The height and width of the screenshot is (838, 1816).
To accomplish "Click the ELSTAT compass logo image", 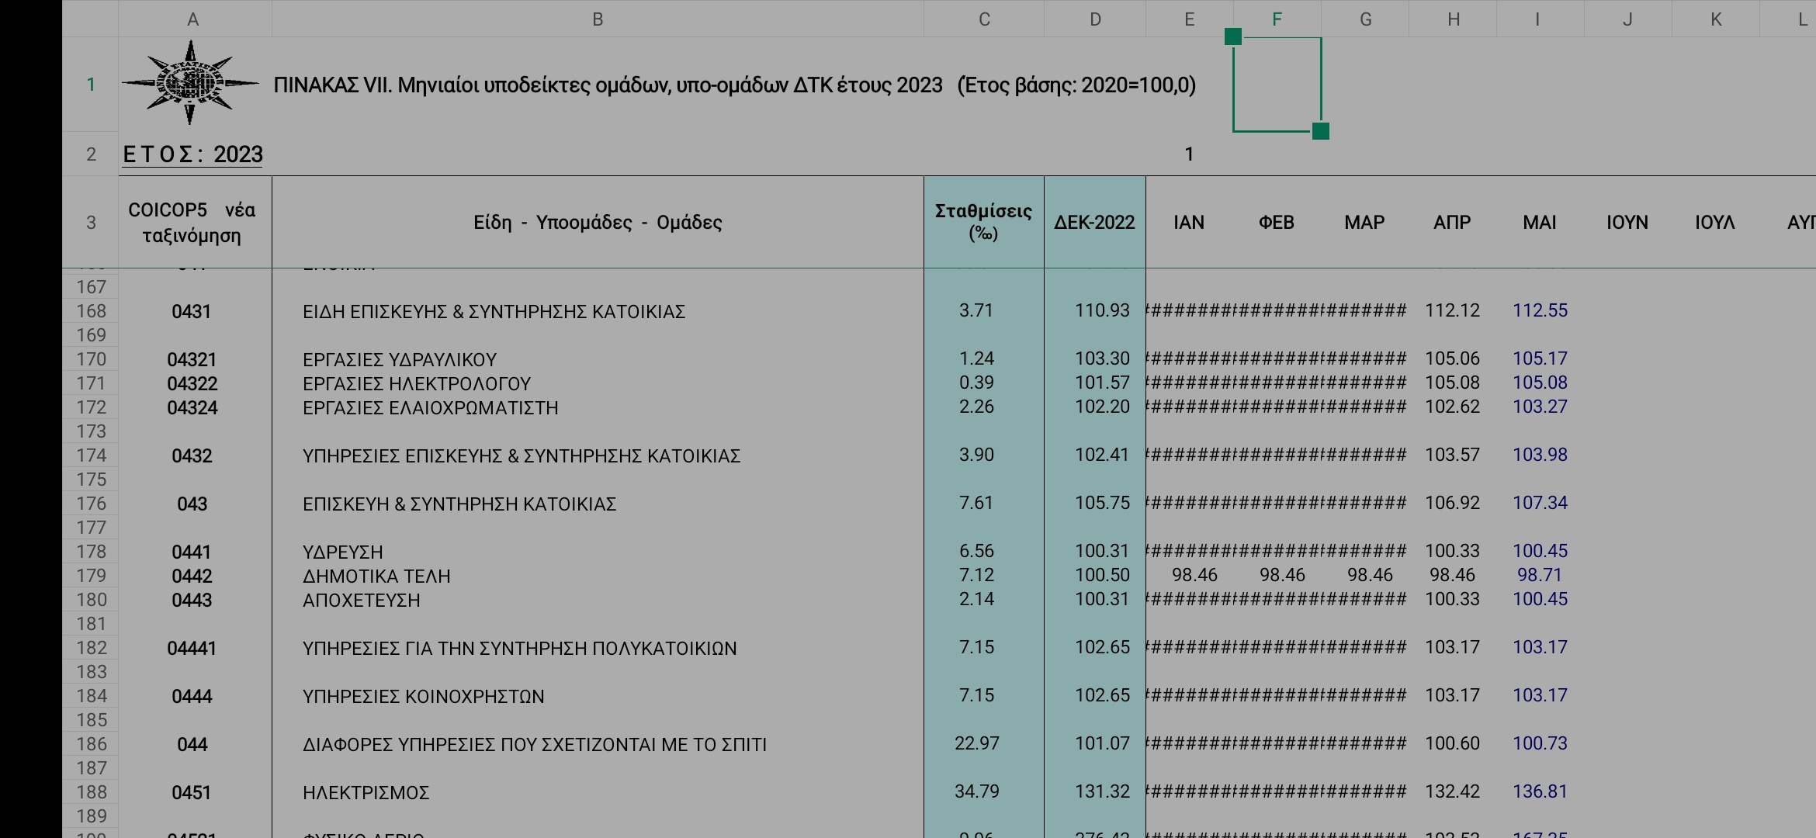I will (190, 82).
